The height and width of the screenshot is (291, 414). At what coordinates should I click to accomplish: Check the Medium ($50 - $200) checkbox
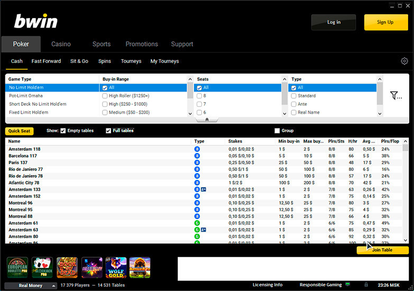click(x=105, y=113)
